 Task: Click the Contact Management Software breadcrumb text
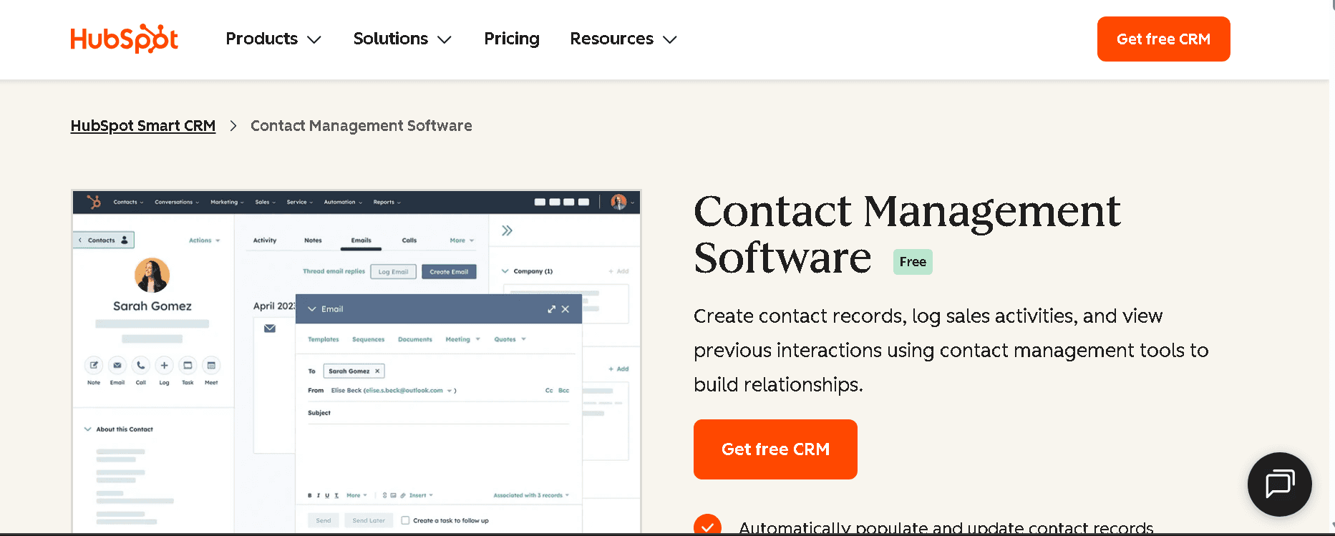(x=361, y=126)
